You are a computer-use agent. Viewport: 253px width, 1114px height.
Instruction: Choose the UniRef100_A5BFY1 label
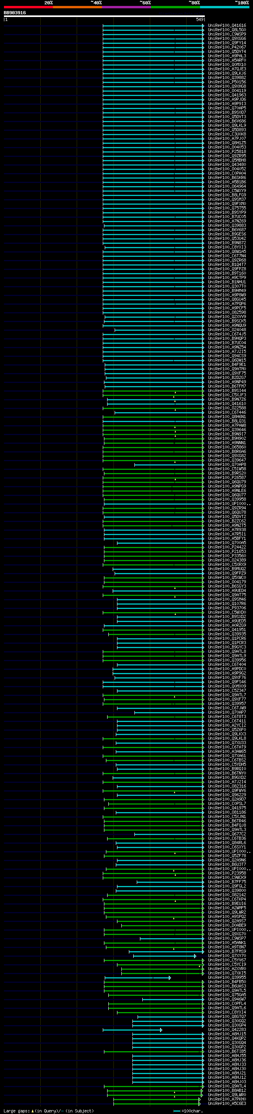pyautogui.click(x=227, y=538)
